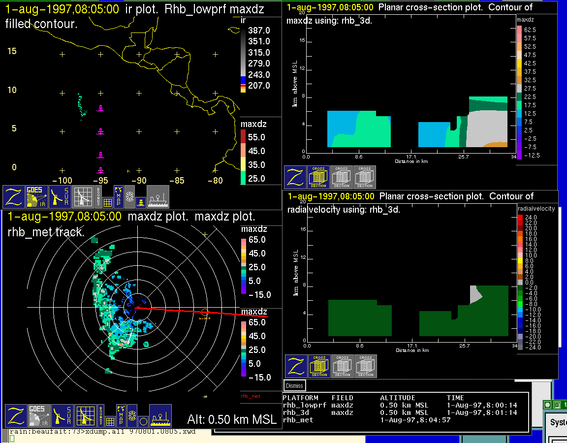Click the 24.0 red swatch in radialvelocity legend
567x443 pixels.
(521, 217)
